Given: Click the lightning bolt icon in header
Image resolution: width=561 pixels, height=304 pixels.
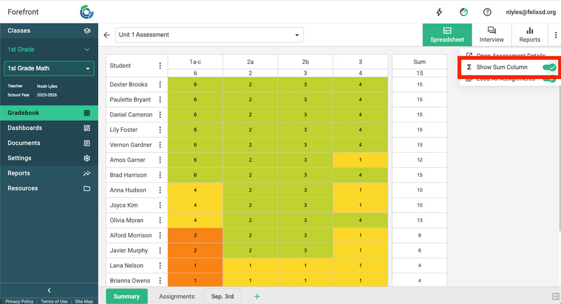Looking at the screenshot, I should (439, 12).
